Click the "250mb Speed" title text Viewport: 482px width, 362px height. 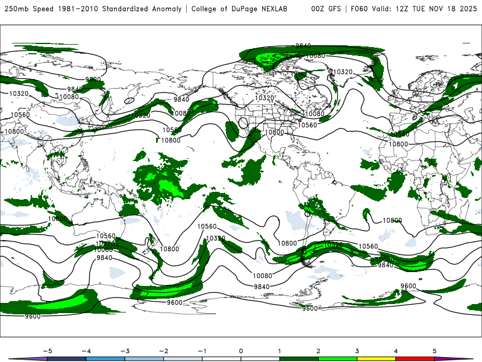tap(30, 8)
